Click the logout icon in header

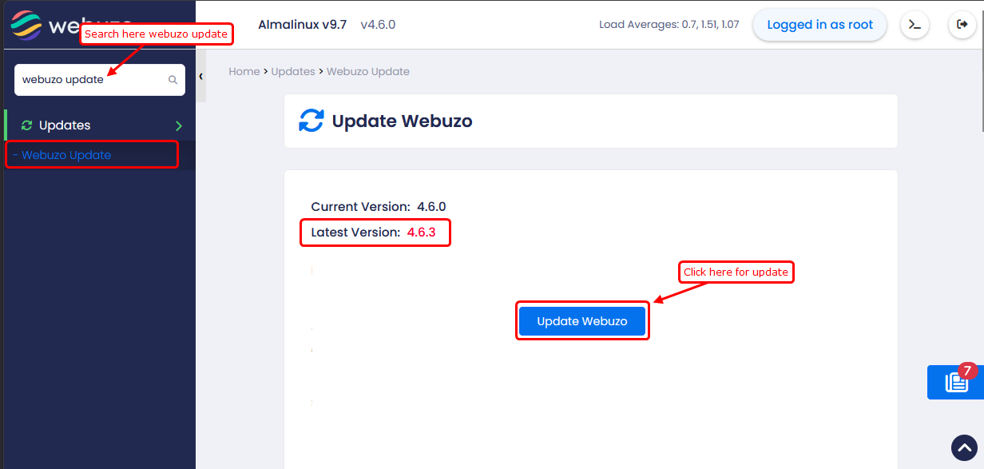(x=962, y=25)
